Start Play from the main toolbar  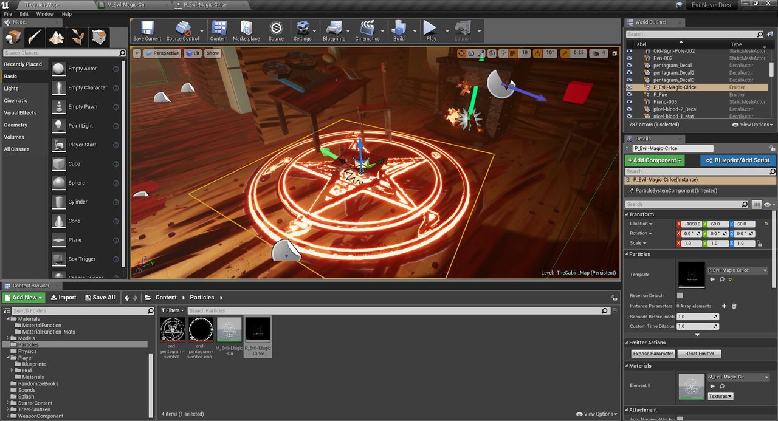[431, 30]
